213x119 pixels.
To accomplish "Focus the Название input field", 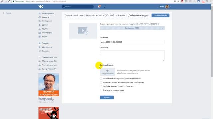I will [x=132, y=42].
